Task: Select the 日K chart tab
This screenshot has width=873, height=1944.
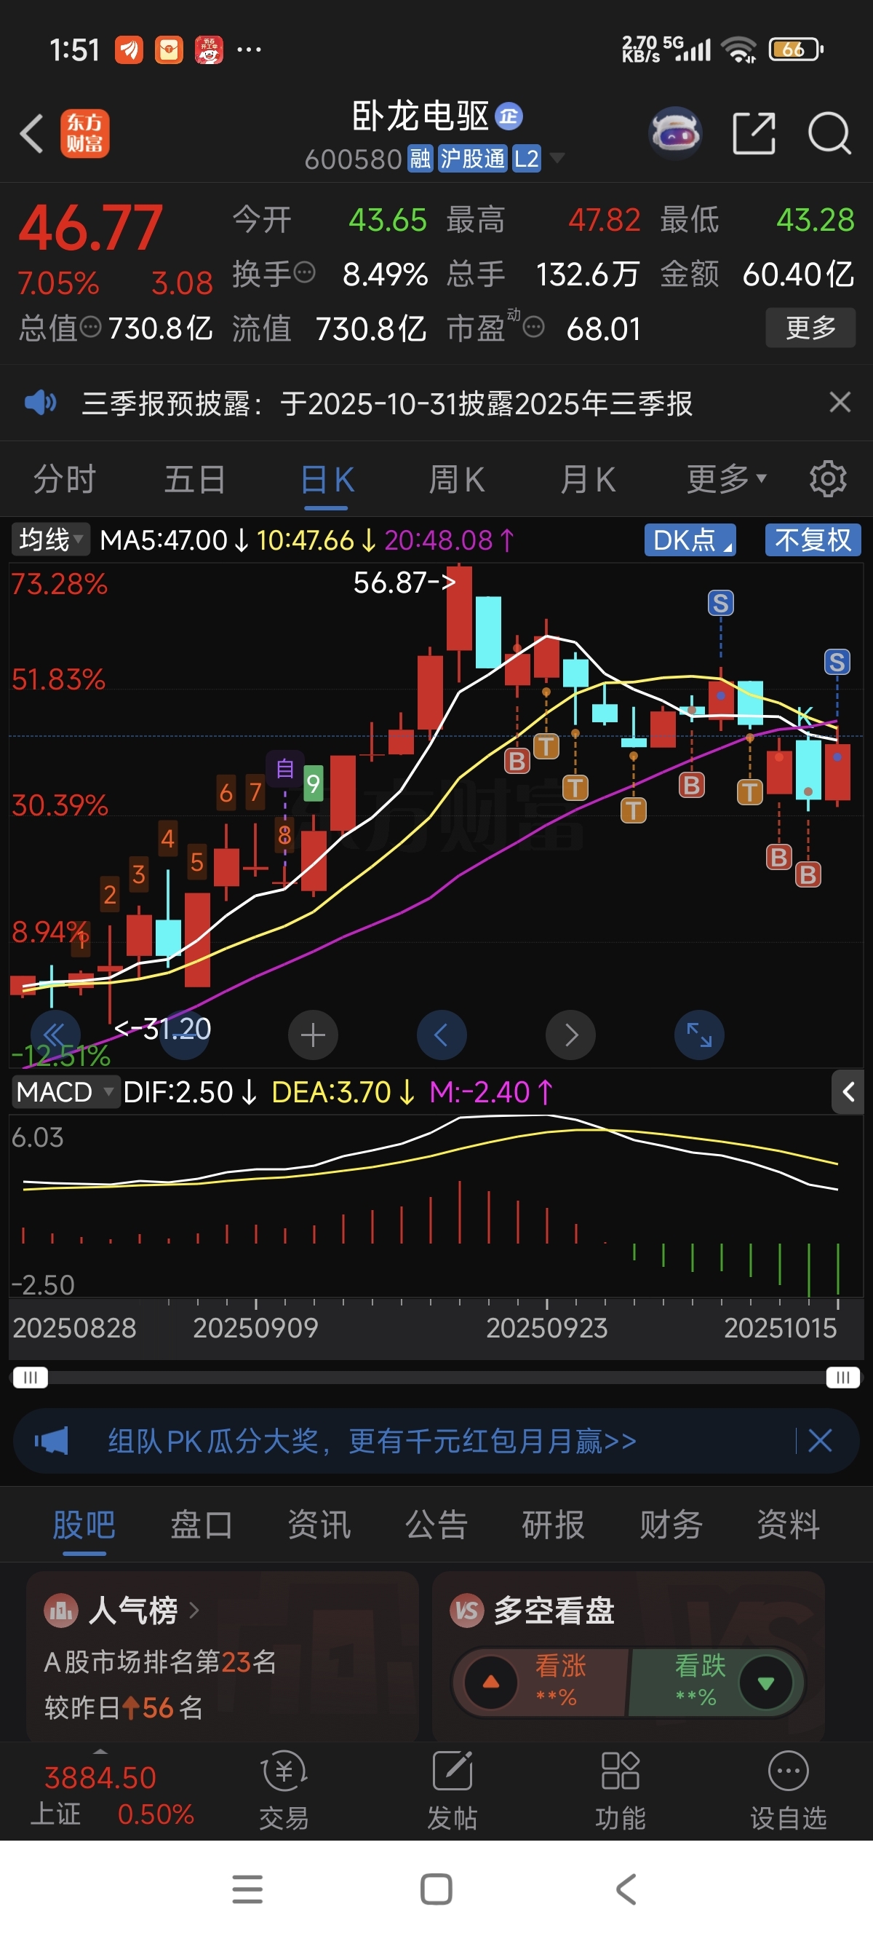Action: 327,479
